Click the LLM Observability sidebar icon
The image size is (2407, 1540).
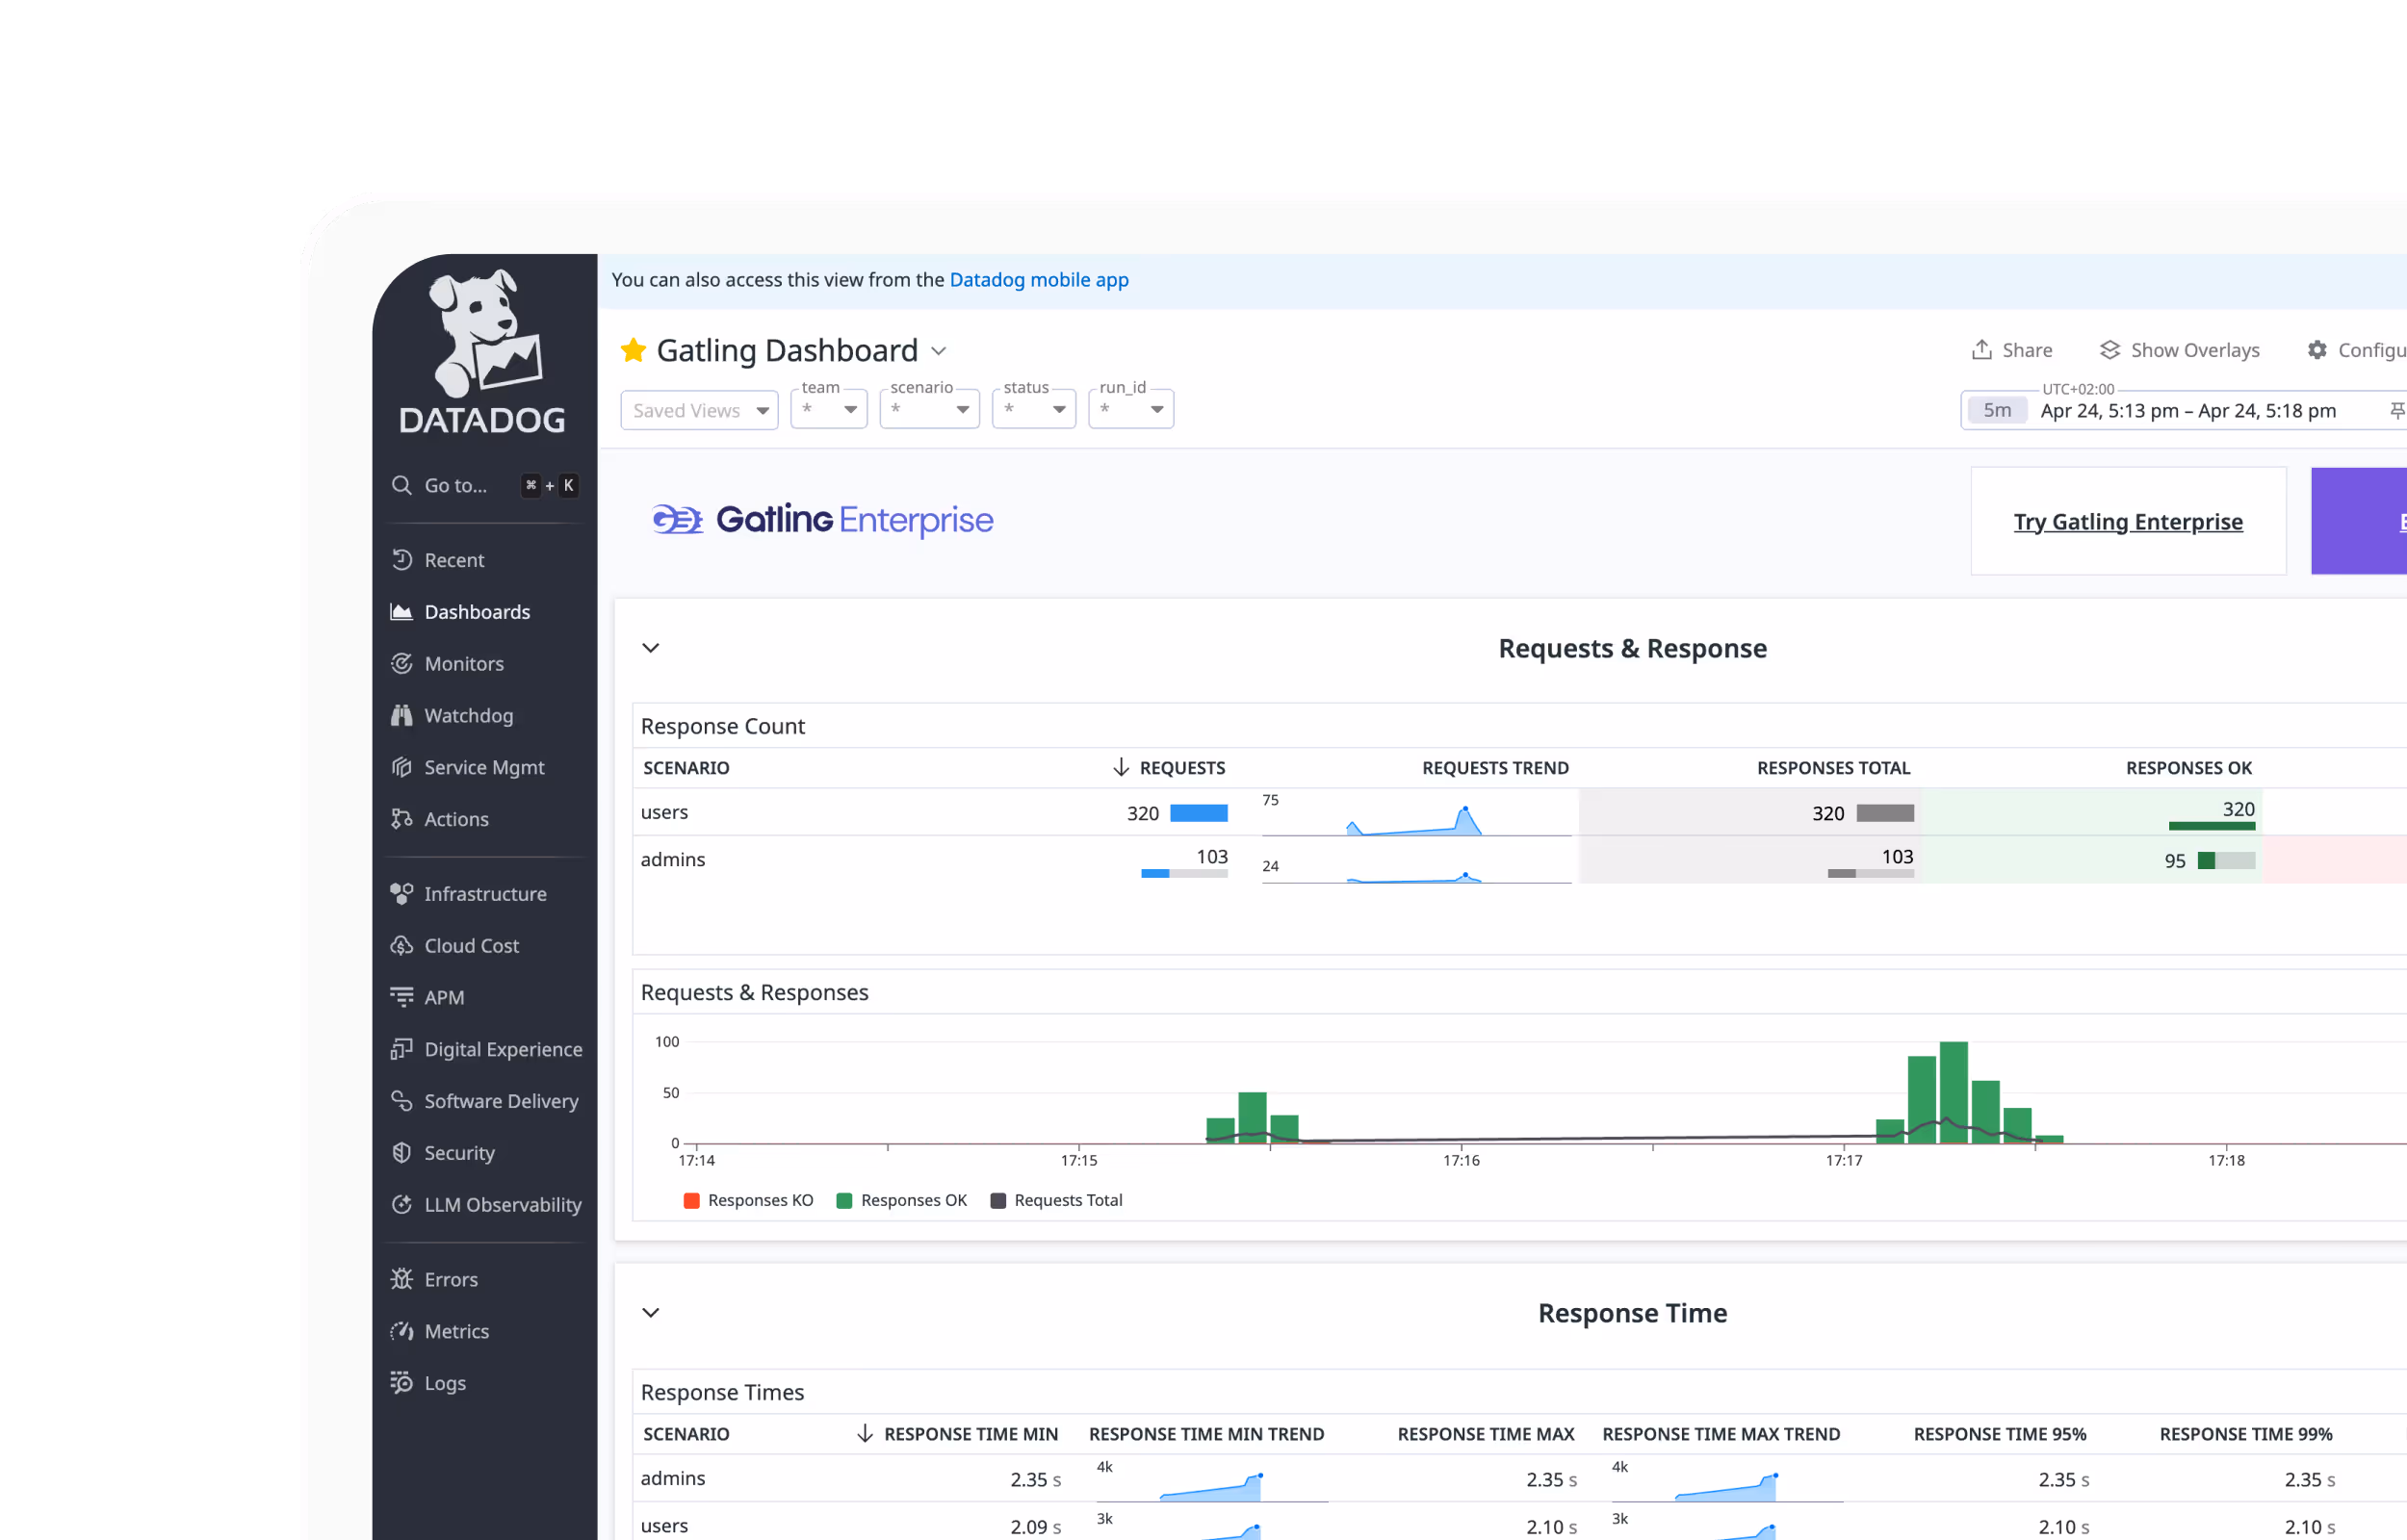402,1205
